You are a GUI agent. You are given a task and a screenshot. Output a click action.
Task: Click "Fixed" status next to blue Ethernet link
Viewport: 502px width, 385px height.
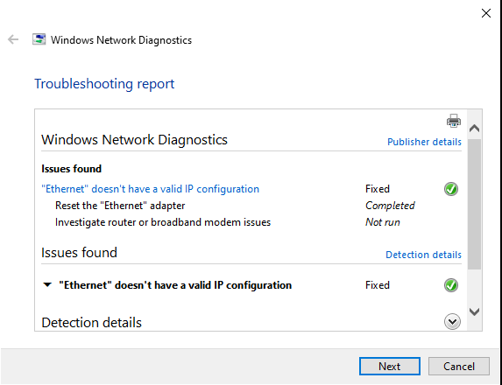coord(378,189)
